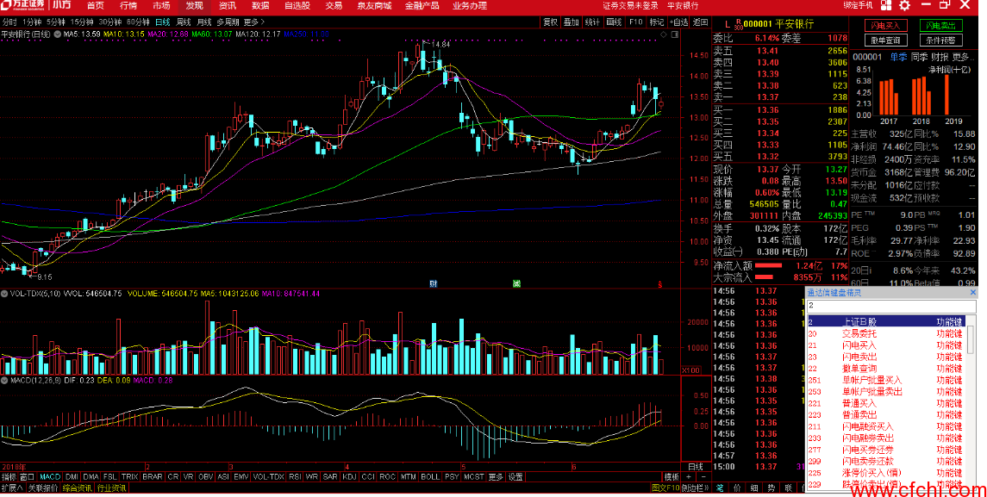
Task: Expand the 扩展 panel at bottom left
Action: tap(12, 488)
